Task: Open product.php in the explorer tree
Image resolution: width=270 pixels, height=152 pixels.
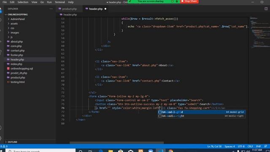Action: (18, 77)
